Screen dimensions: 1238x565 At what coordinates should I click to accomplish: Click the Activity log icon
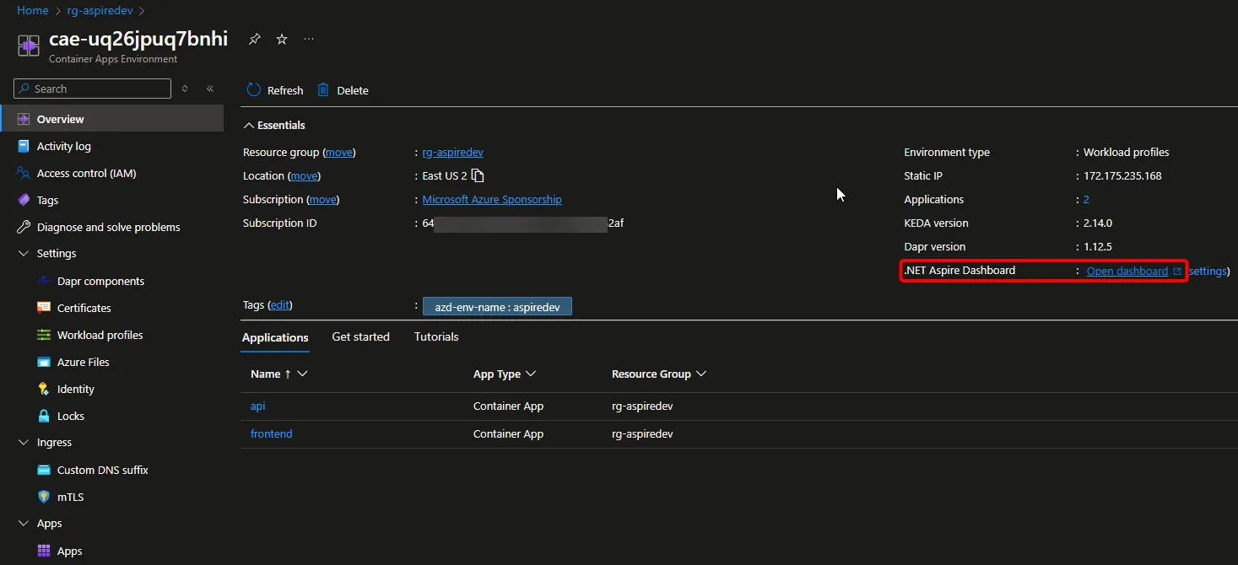(x=23, y=146)
